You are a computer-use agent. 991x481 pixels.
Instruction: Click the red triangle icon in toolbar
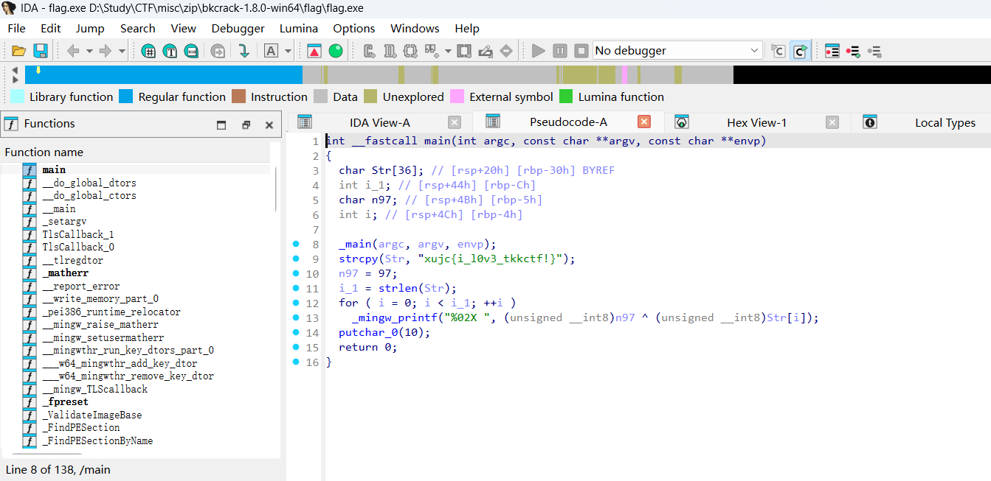point(314,51)
